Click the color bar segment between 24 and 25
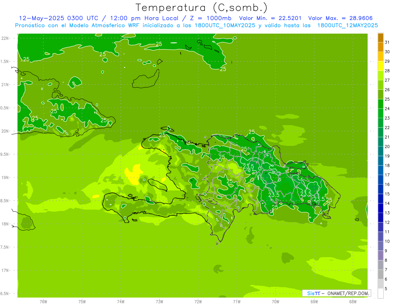The image size is (396, 306). point(380,104)
